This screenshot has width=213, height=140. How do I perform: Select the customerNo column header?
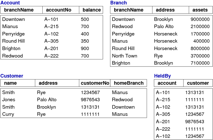[95, 83]
